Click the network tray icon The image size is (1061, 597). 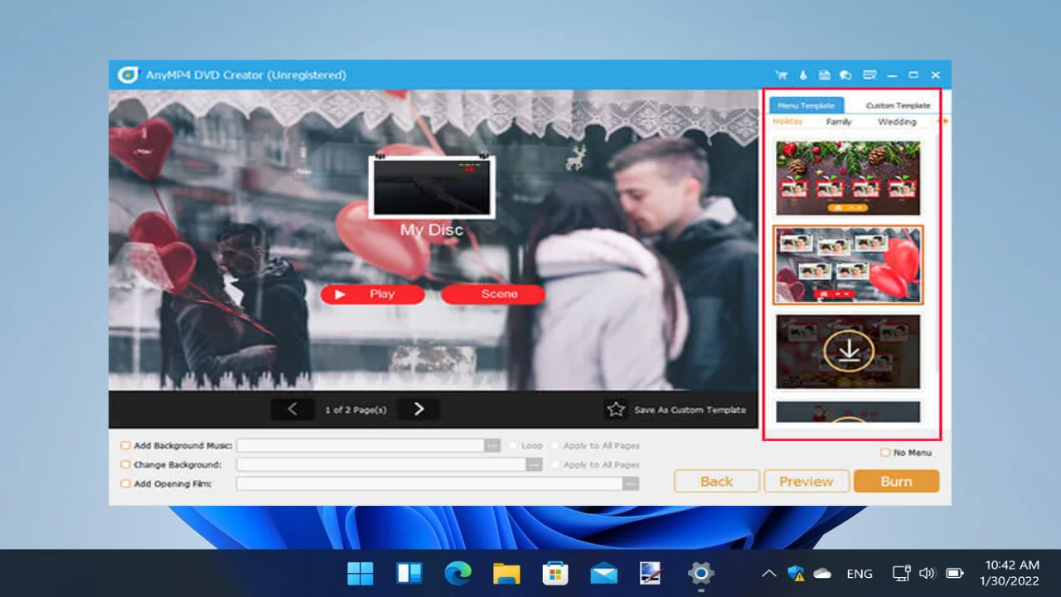[901, 573]
